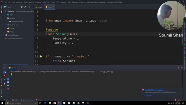Screen dimensions: 186x105
Task: Select jcsv.py in the project tree
Action: pos(10,28)
